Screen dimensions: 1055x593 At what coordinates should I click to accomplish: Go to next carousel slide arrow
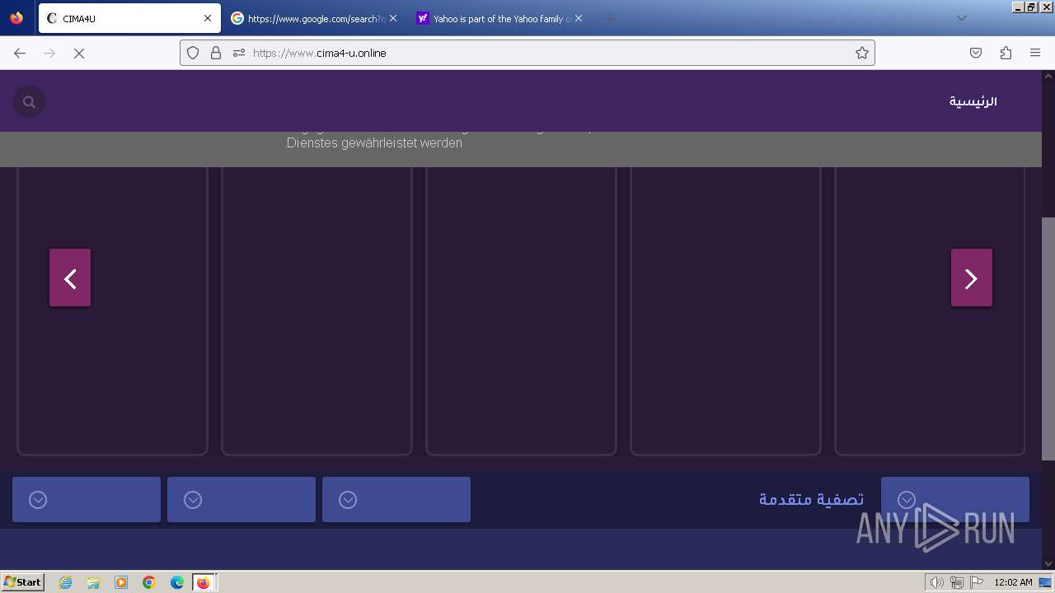[x=972, y=278]
